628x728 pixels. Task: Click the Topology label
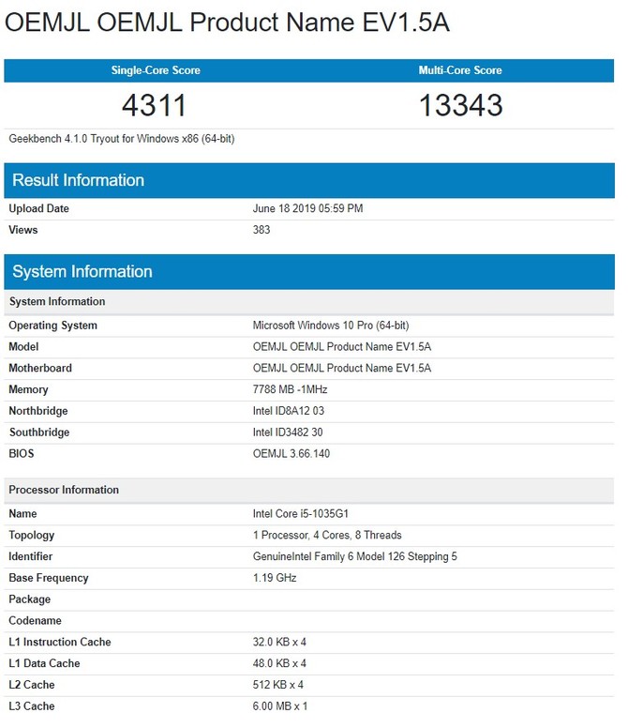click(32, 536)
